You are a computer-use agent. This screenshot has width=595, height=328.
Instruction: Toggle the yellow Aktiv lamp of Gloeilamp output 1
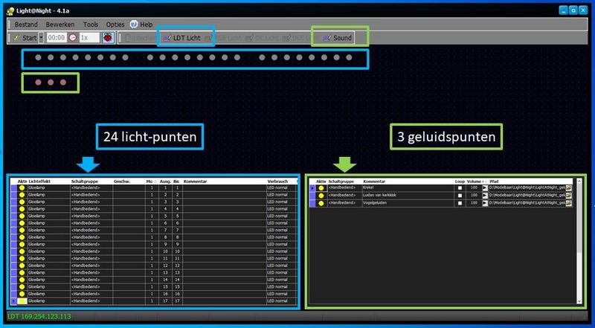pos(22,187)
